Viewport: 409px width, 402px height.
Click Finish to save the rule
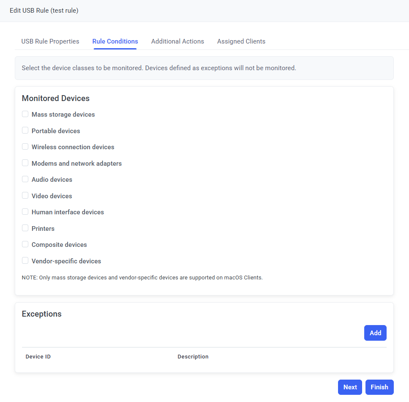pyautogui.click(x=379, y=387)
